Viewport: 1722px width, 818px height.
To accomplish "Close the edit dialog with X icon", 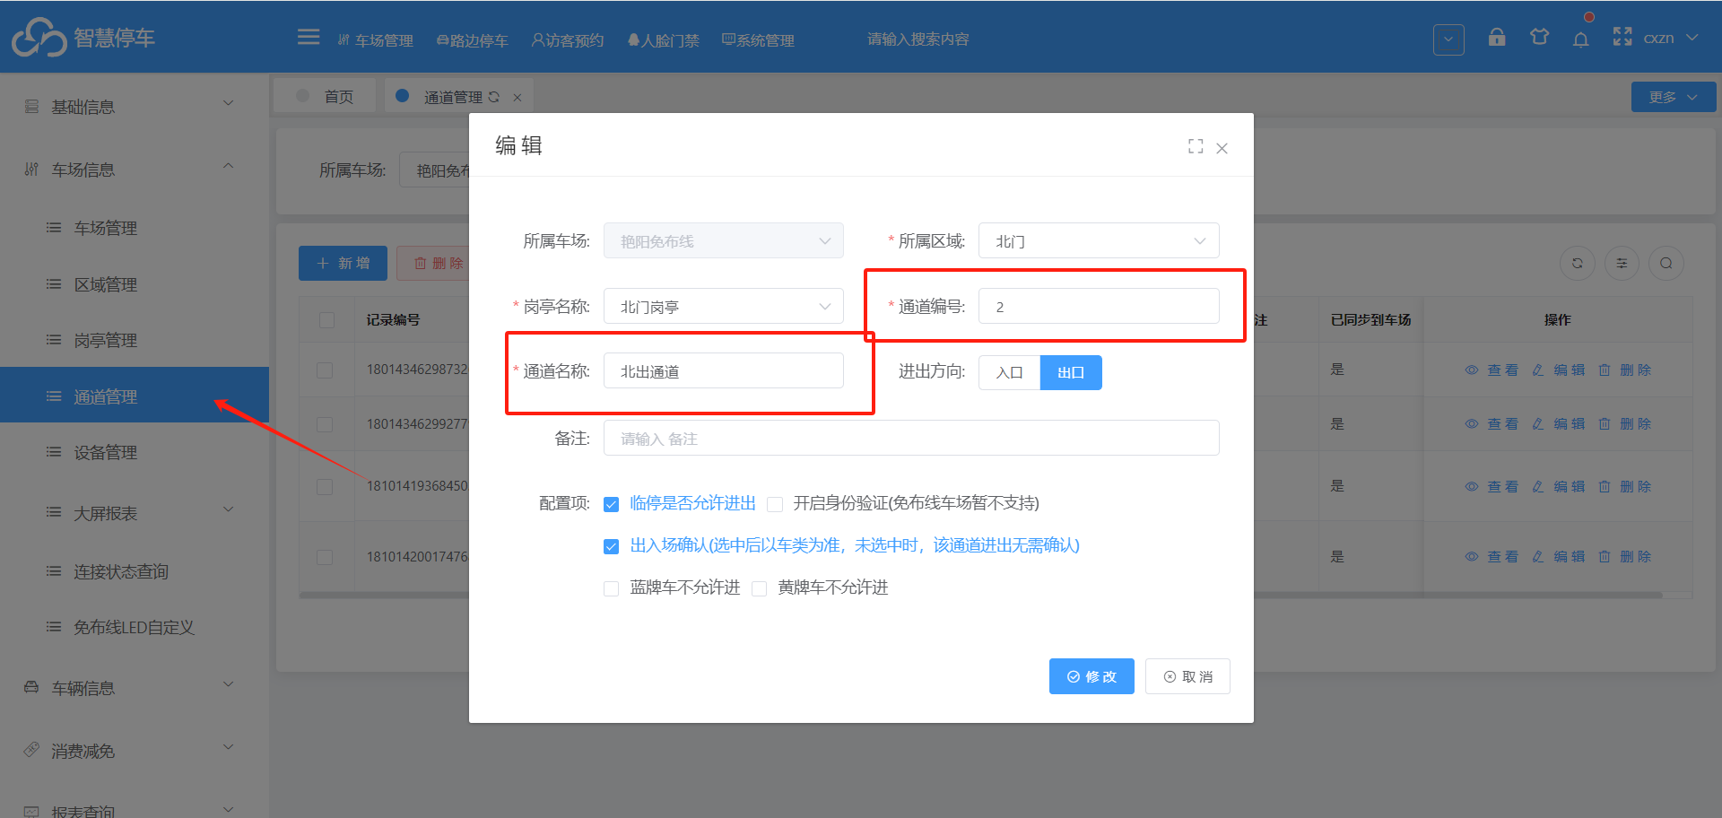I will pos(1222,148).
